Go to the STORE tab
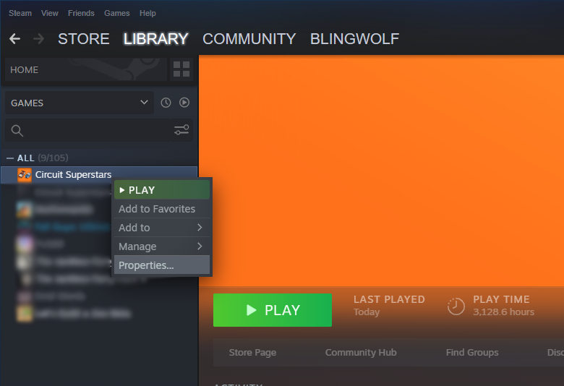Image resolution: width=564 pixels, height=386 pixels. [x=84, y=39]
